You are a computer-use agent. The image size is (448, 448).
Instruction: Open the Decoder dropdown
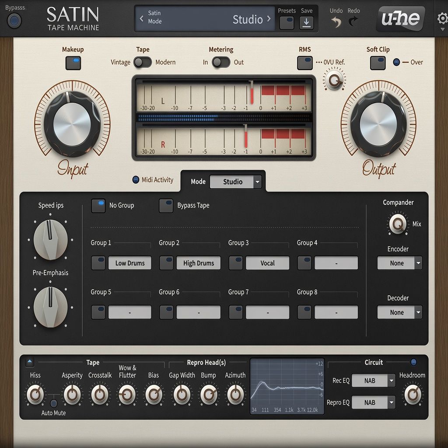(x=399, y=312)
